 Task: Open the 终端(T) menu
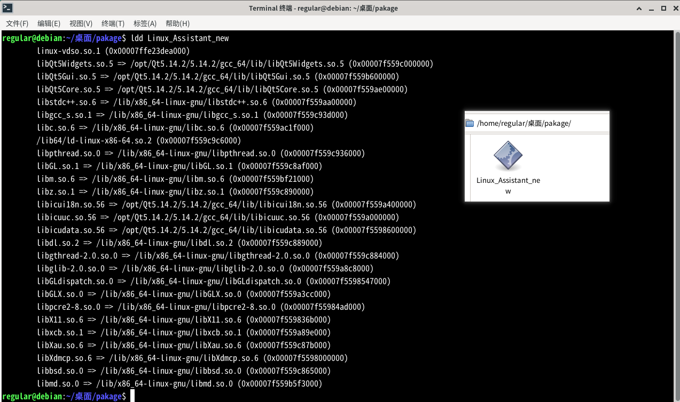point(113,23)
